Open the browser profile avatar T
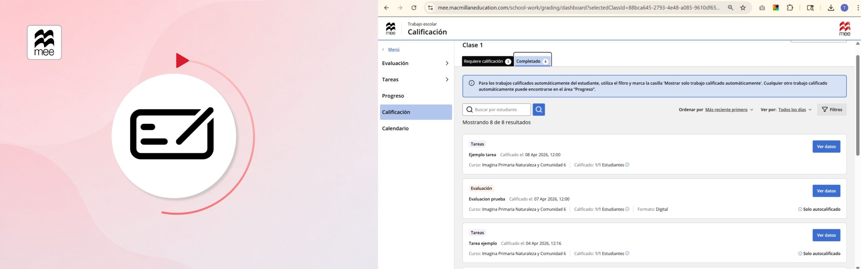This screenshot has width=861, height=269. point(845,8)
